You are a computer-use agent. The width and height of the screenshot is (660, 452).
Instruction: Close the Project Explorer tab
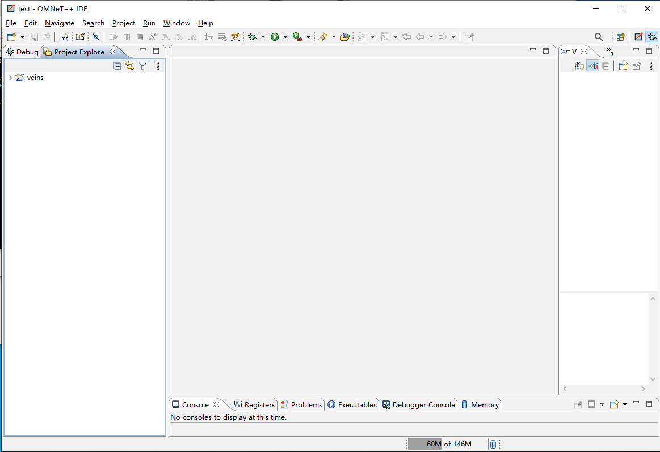point(112,52)
